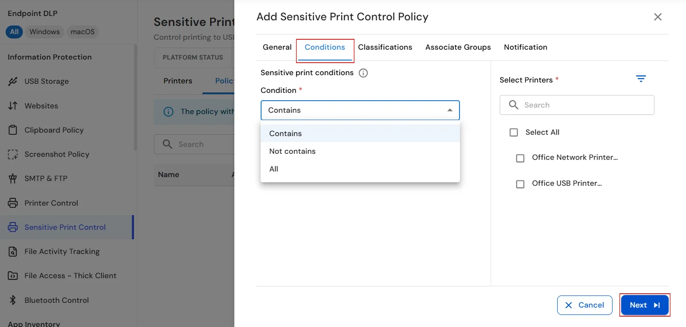
Task: Select the Windows platform filter pill
Action: click(45, 32)
